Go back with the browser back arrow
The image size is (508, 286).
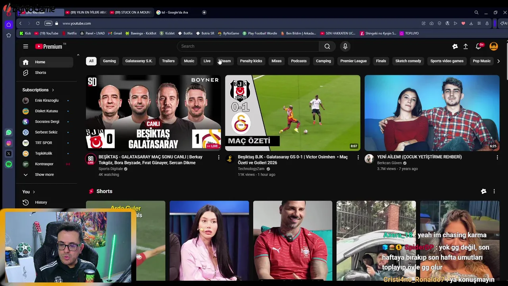coord(20,23)
